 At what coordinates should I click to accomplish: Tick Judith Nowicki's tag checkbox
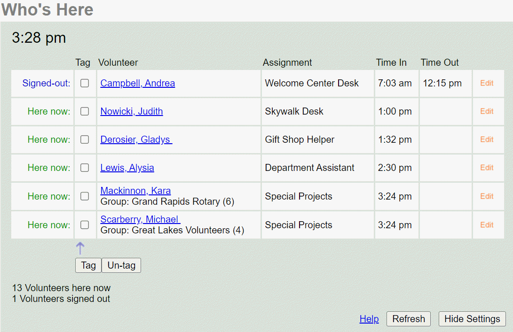pos(85,111)
